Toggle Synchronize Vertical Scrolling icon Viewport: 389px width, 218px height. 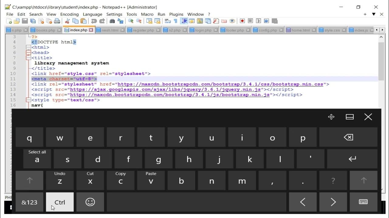tap(149, 21)
